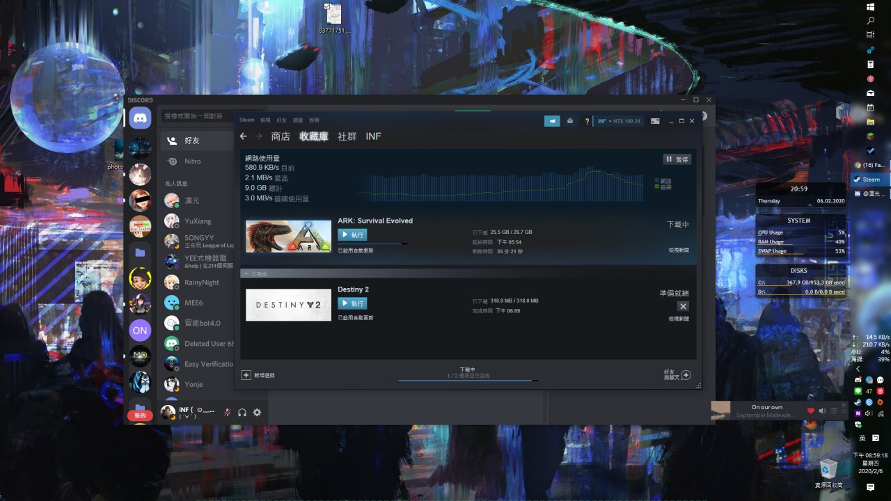Open the Recycle Bin desktop icon
Screen dimensions: 891x501
tap(828, 473)
